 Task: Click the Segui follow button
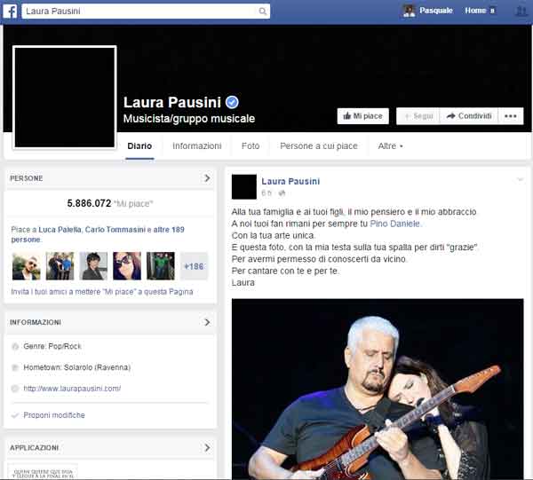(418, 116)
